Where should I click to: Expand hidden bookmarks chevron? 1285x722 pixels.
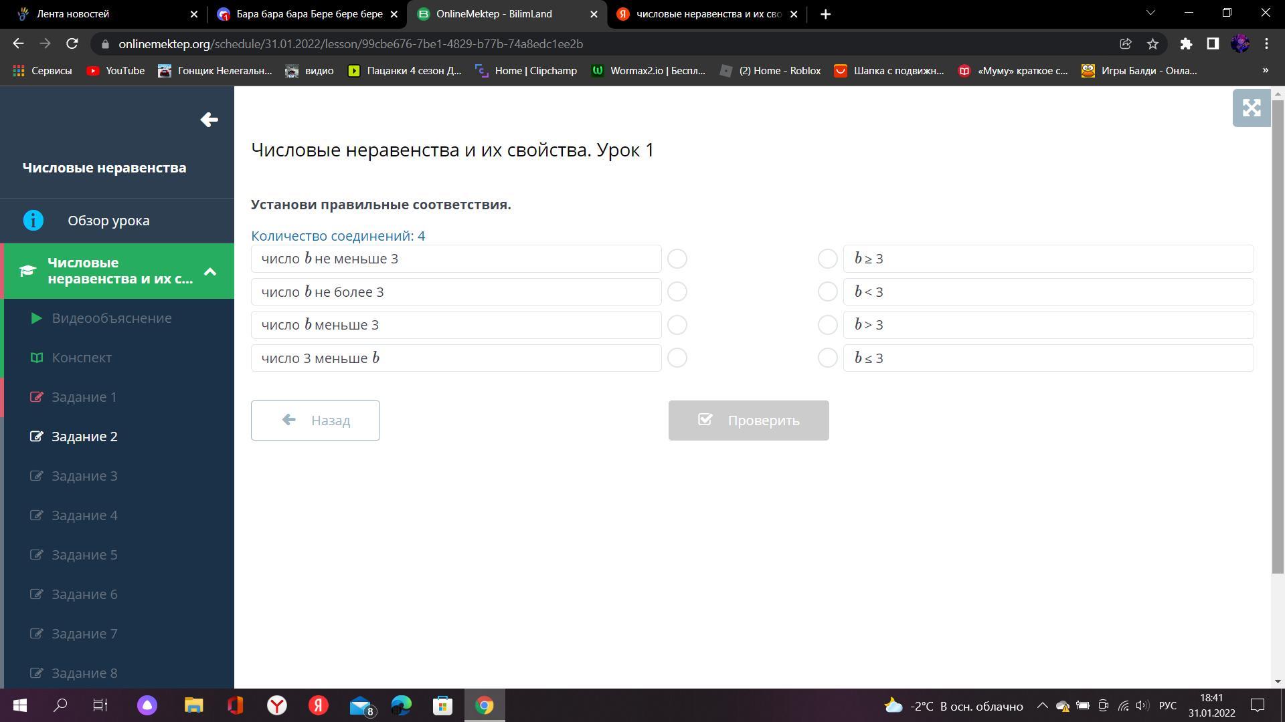click(x=1265, y=71)
